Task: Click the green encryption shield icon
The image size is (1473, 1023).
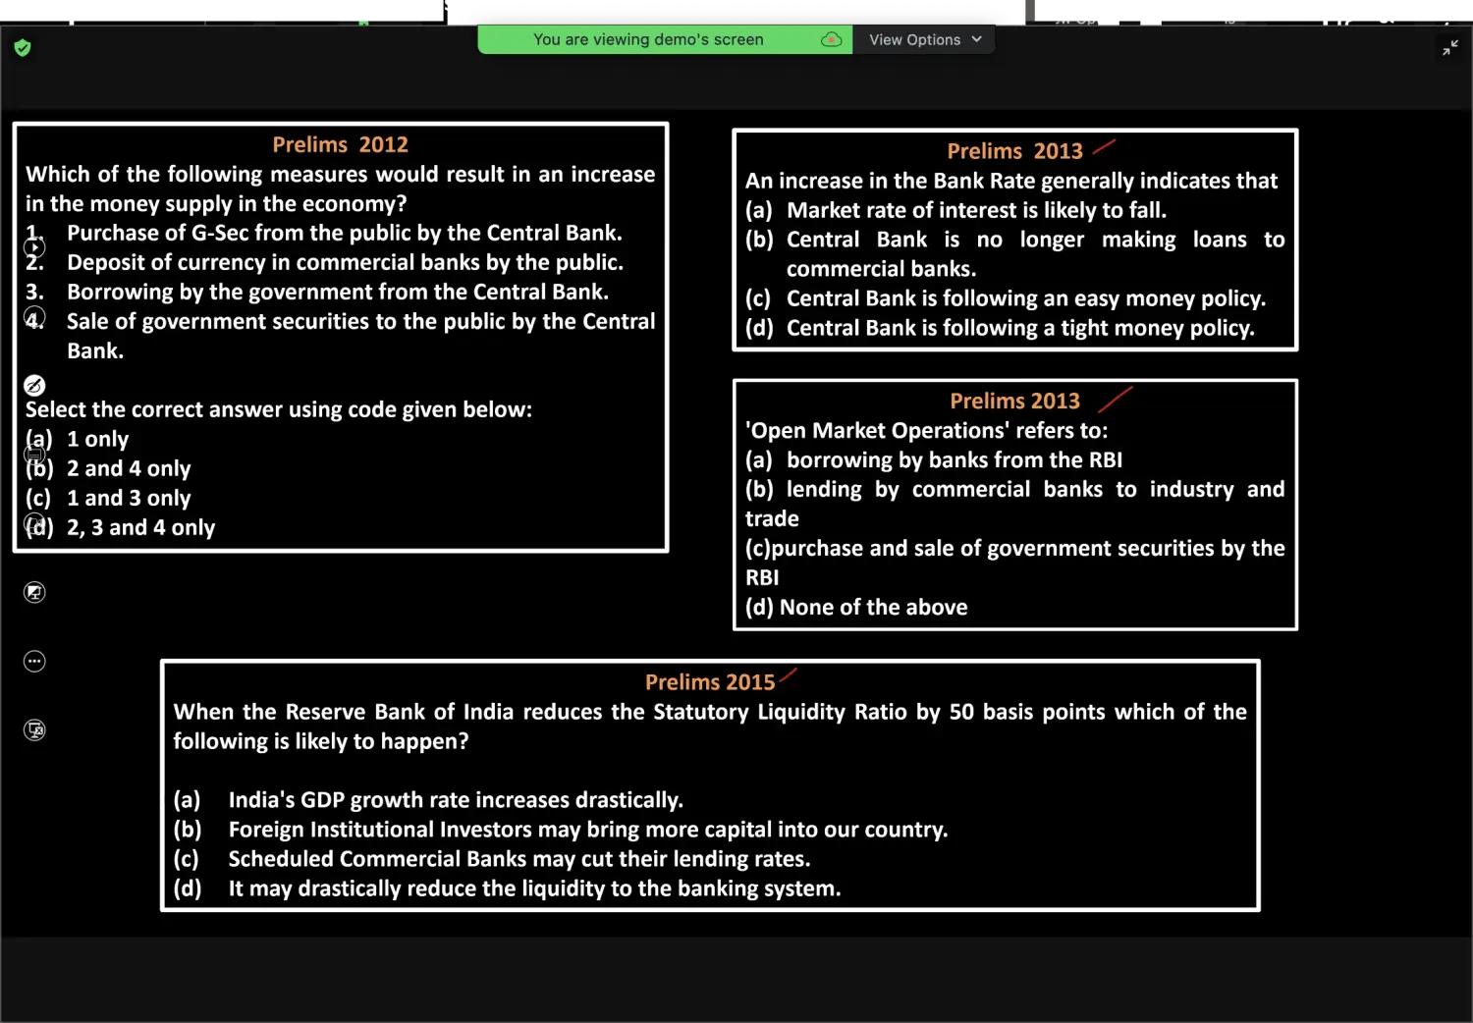Action: [23, 47]
